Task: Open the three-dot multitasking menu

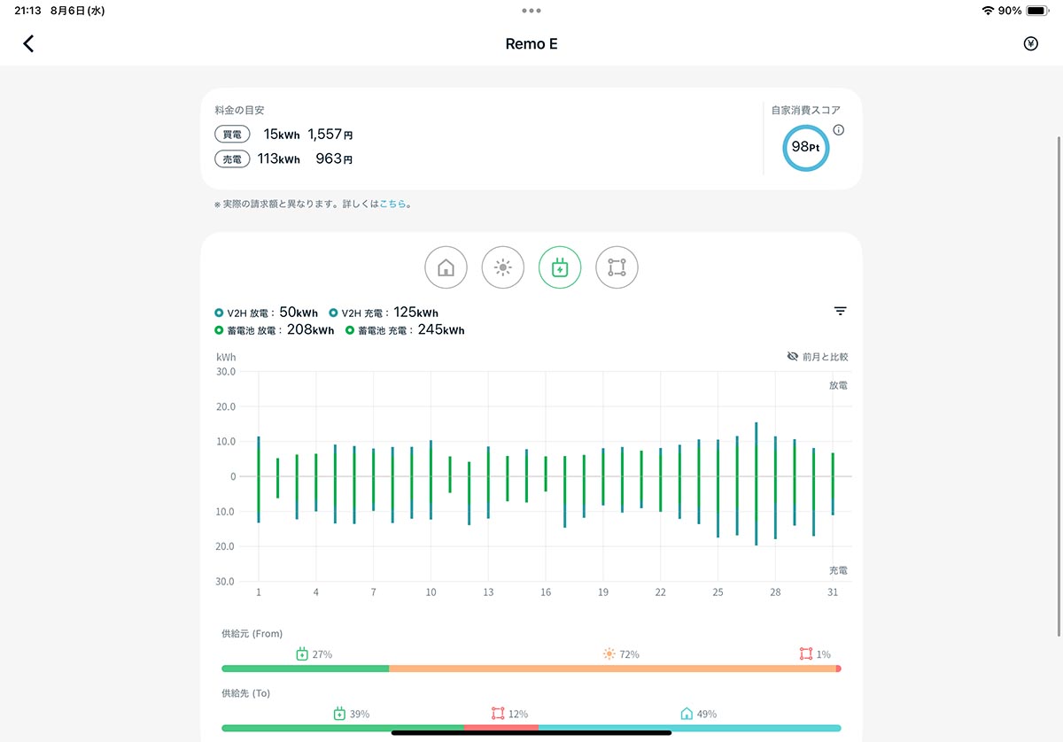Action: coord(531,11)
